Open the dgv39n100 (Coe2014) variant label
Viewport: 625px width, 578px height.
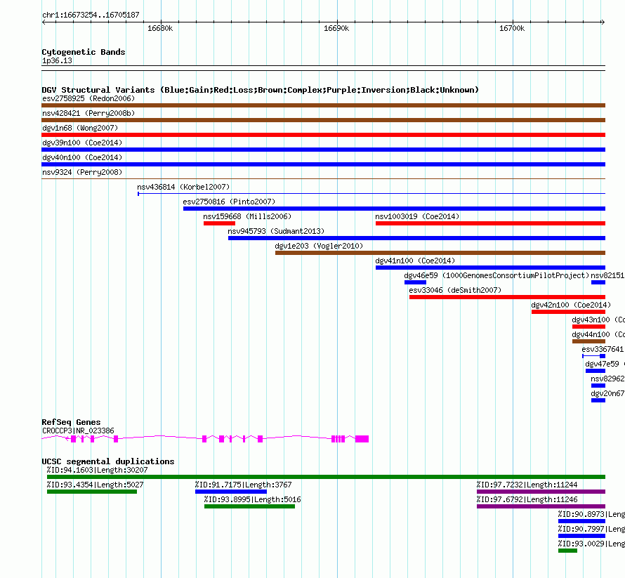tap(82, 143)
